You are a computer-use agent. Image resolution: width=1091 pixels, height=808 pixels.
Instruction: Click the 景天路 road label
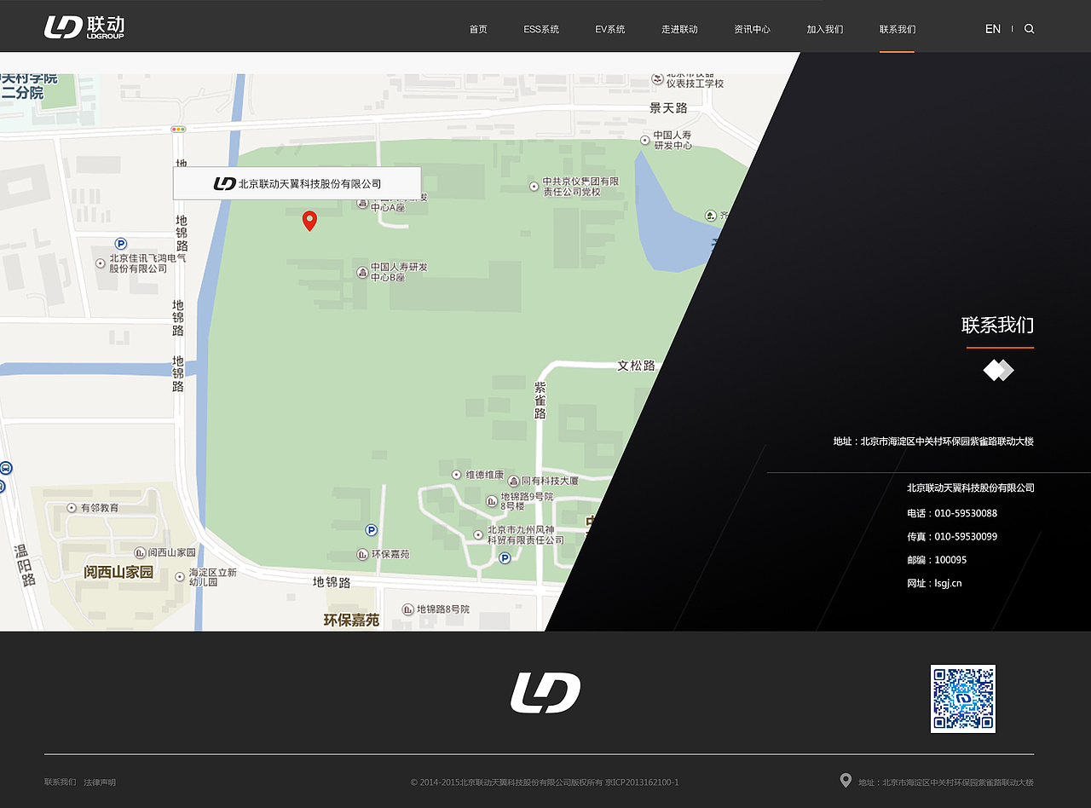point(668,108)
